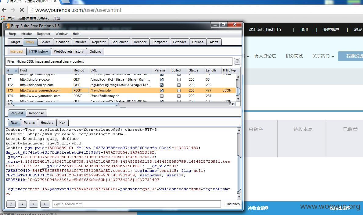
Task: Open the Intercept sub-tab
Action: pyautogui.click(x=17, y=51)
